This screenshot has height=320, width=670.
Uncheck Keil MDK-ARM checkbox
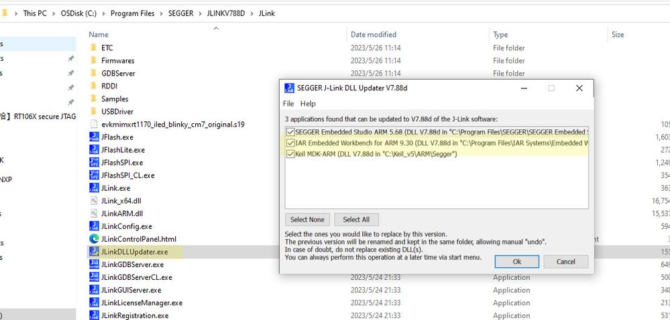pos(290,154)
